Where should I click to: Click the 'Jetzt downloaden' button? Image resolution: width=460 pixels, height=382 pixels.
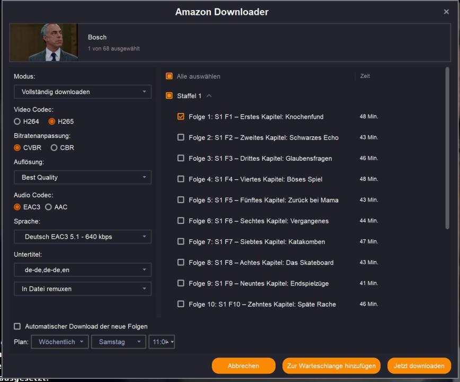[x=419, y=366]
